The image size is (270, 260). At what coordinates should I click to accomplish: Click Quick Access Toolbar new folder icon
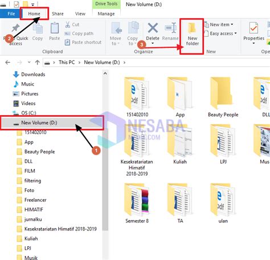[x=26, y=4]
